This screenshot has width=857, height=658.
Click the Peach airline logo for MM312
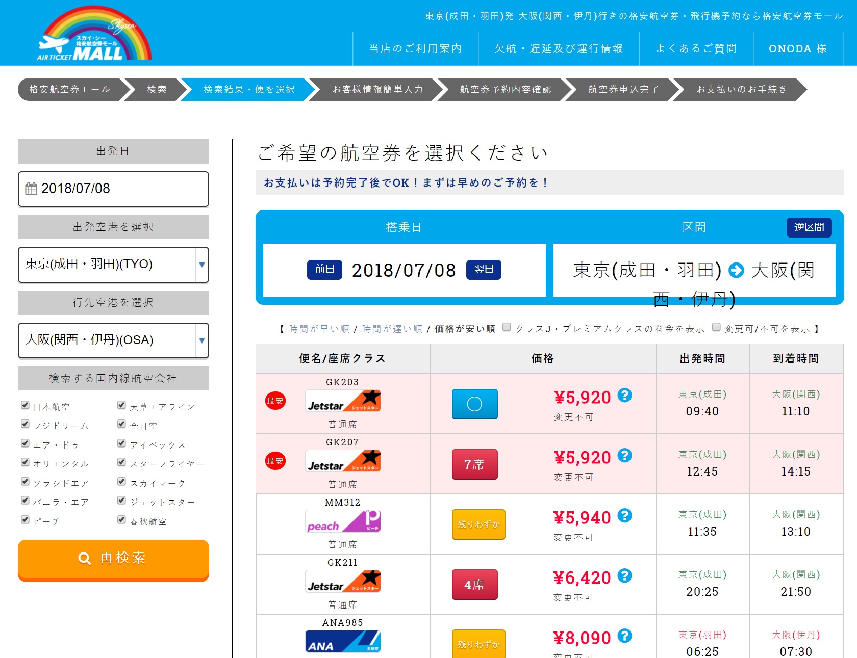point(343,521)
